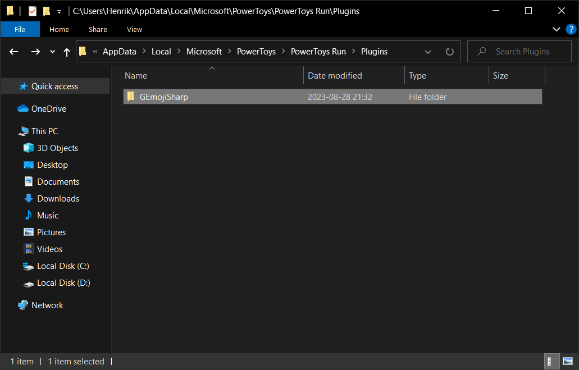Screen dimensions: 579x370
Task: Open Network in the navigation pane
Action: 47,305
